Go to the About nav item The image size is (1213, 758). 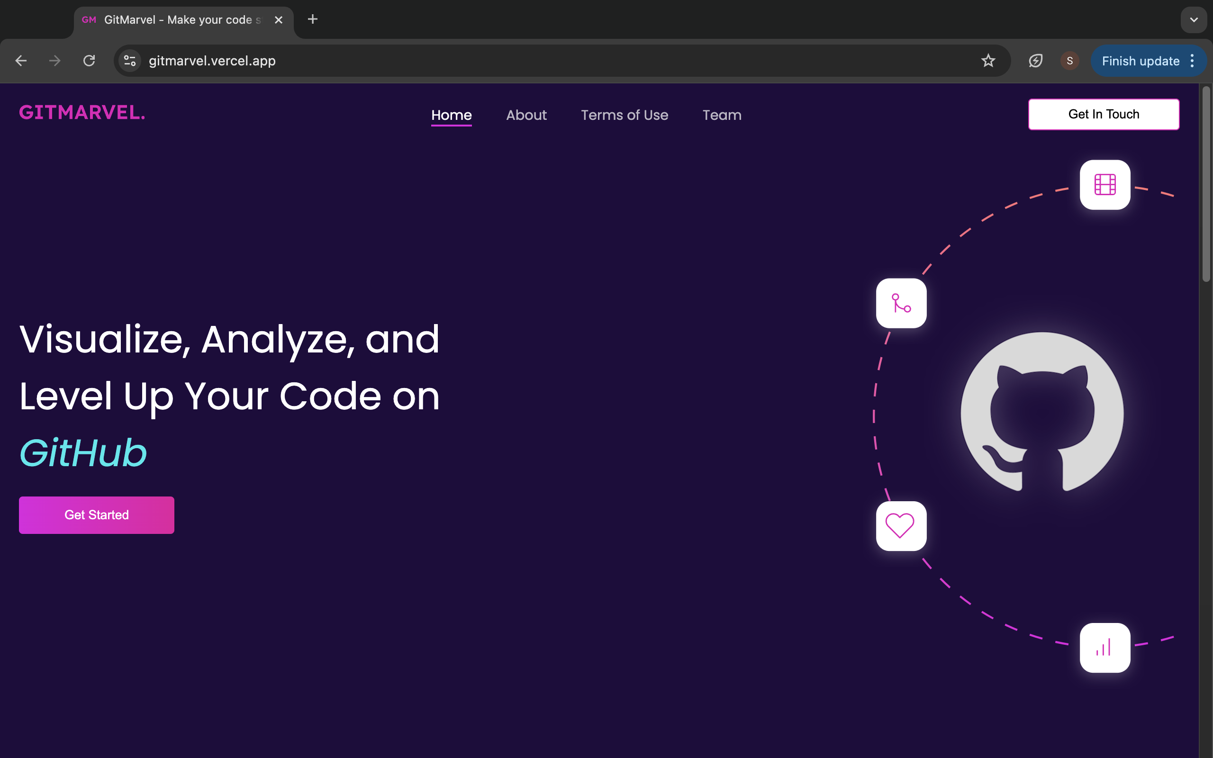click(x=526, y=115)
